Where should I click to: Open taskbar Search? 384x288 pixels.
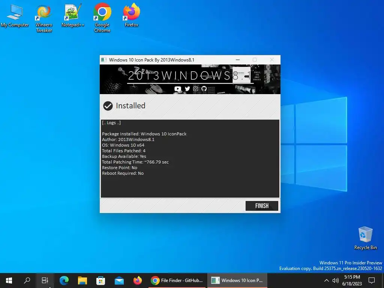[x=27, y=280]
